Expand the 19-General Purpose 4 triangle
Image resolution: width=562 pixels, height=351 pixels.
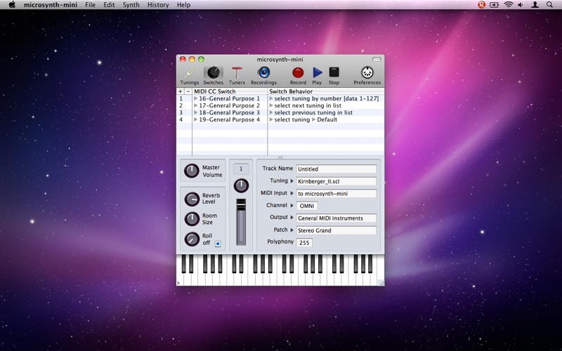click(196, 119)
